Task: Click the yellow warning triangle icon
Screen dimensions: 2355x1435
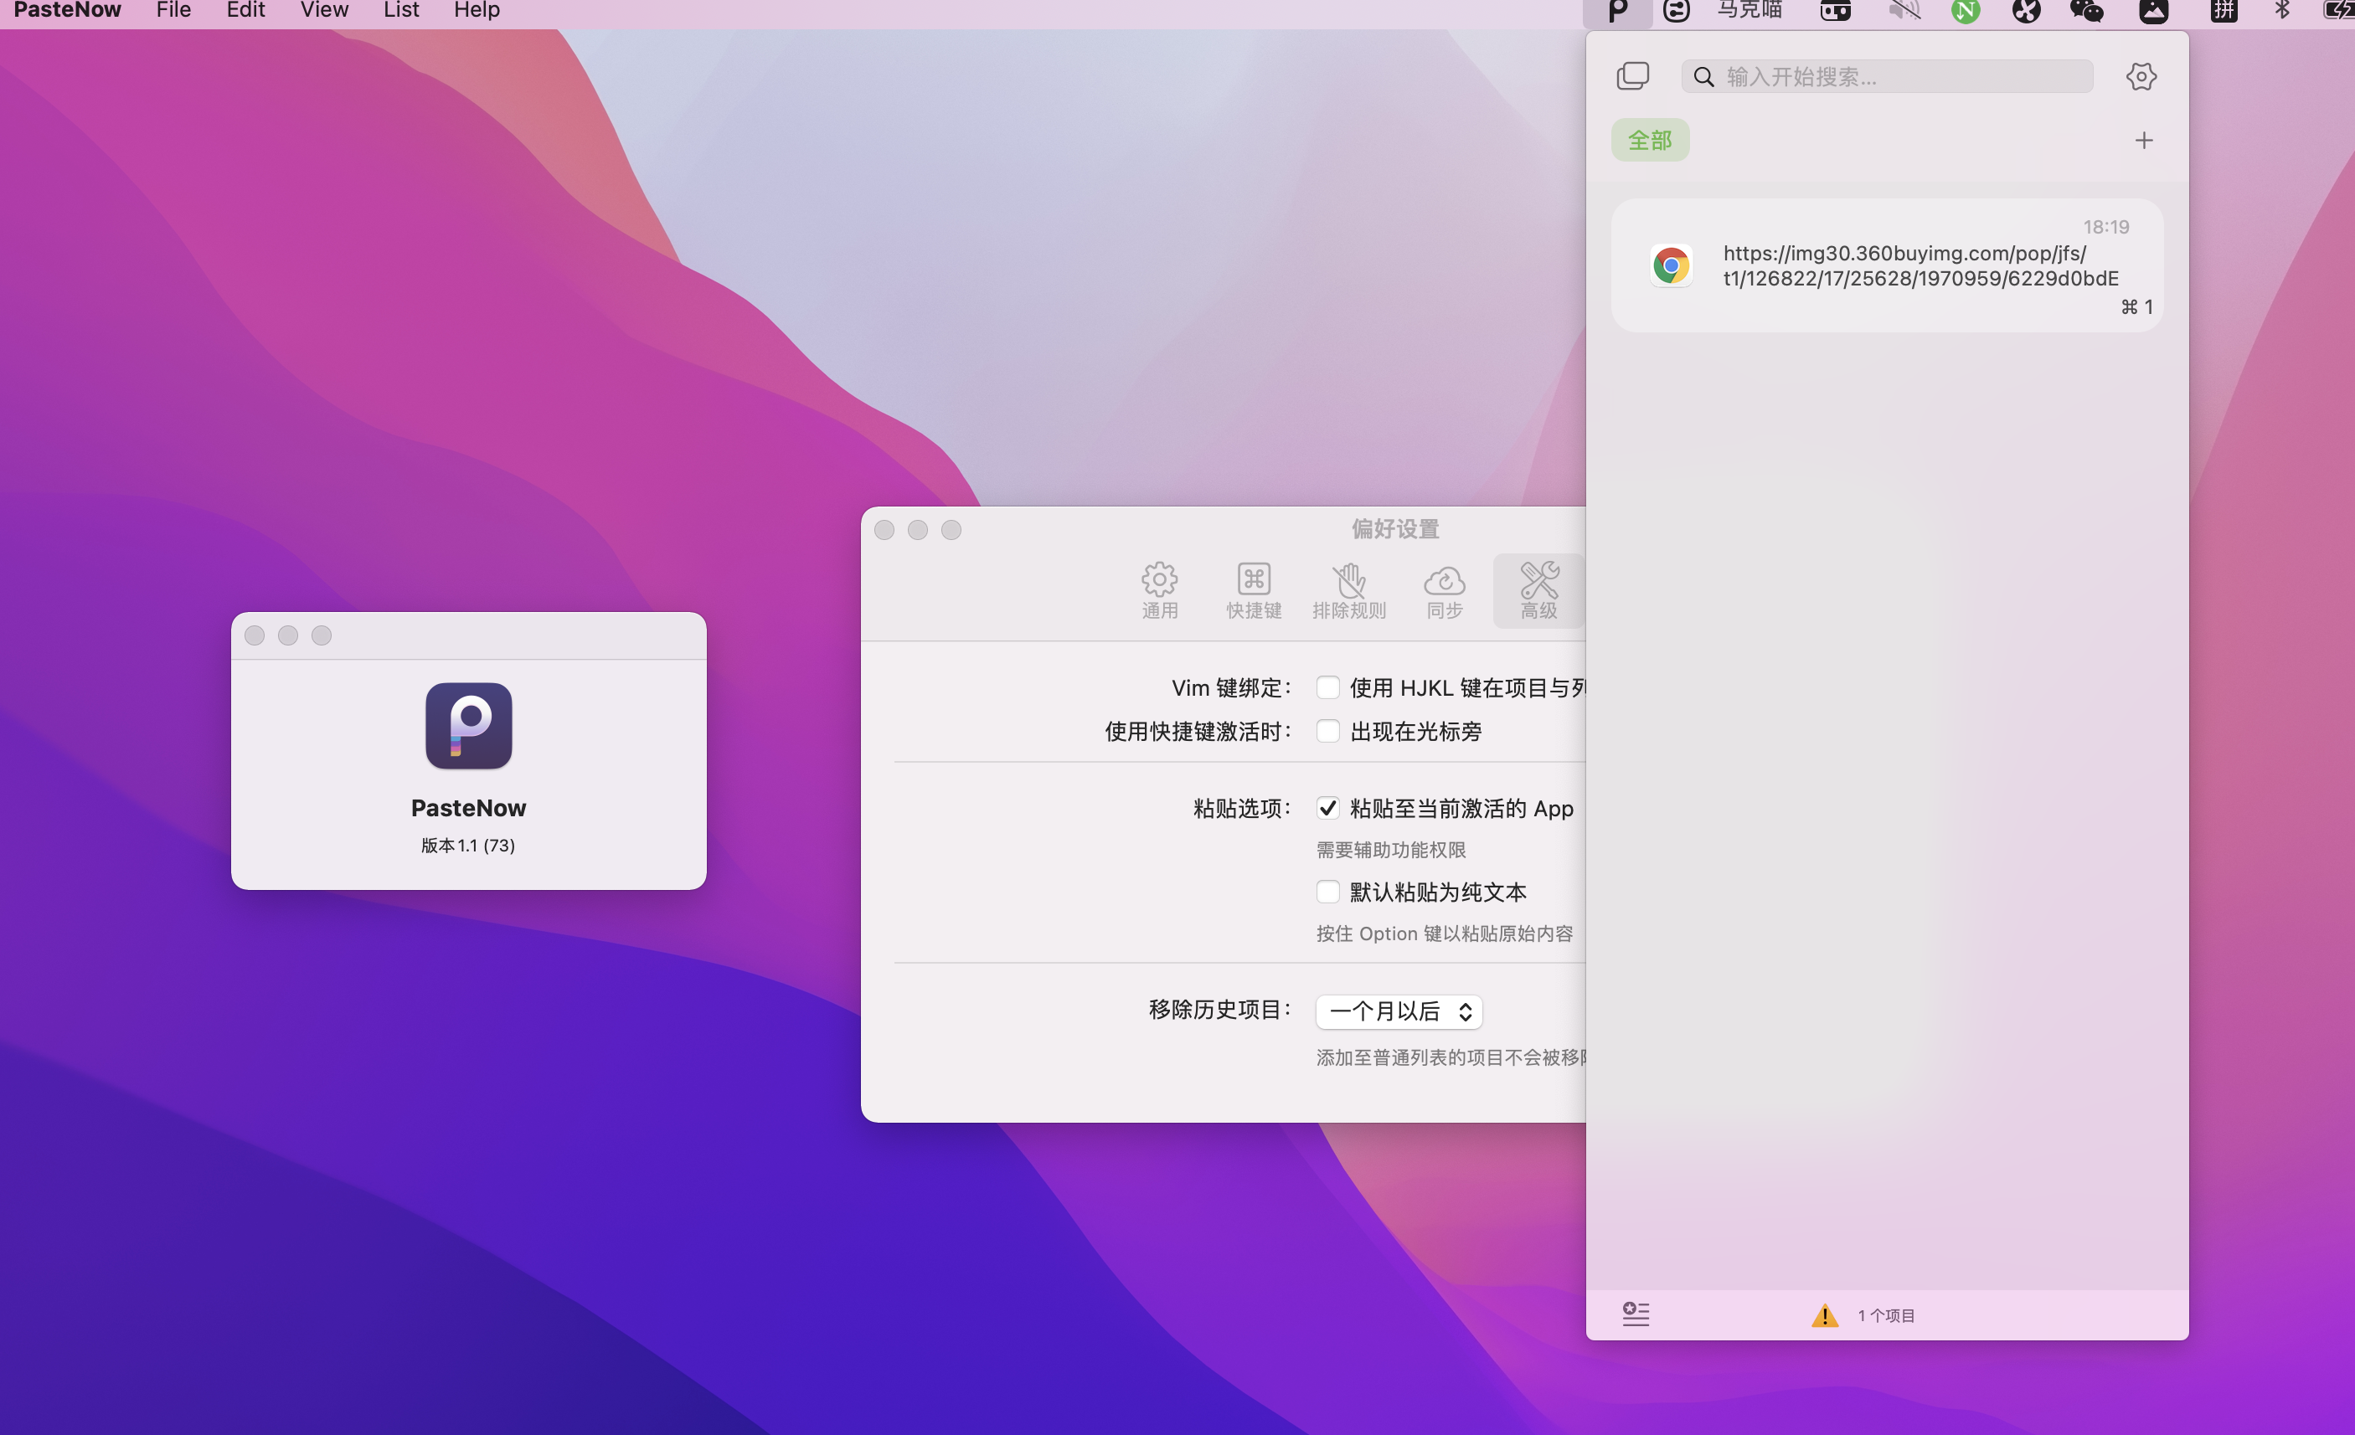Action: (1825, 1315)
